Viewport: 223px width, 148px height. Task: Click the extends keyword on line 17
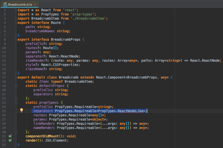[87, 77]
